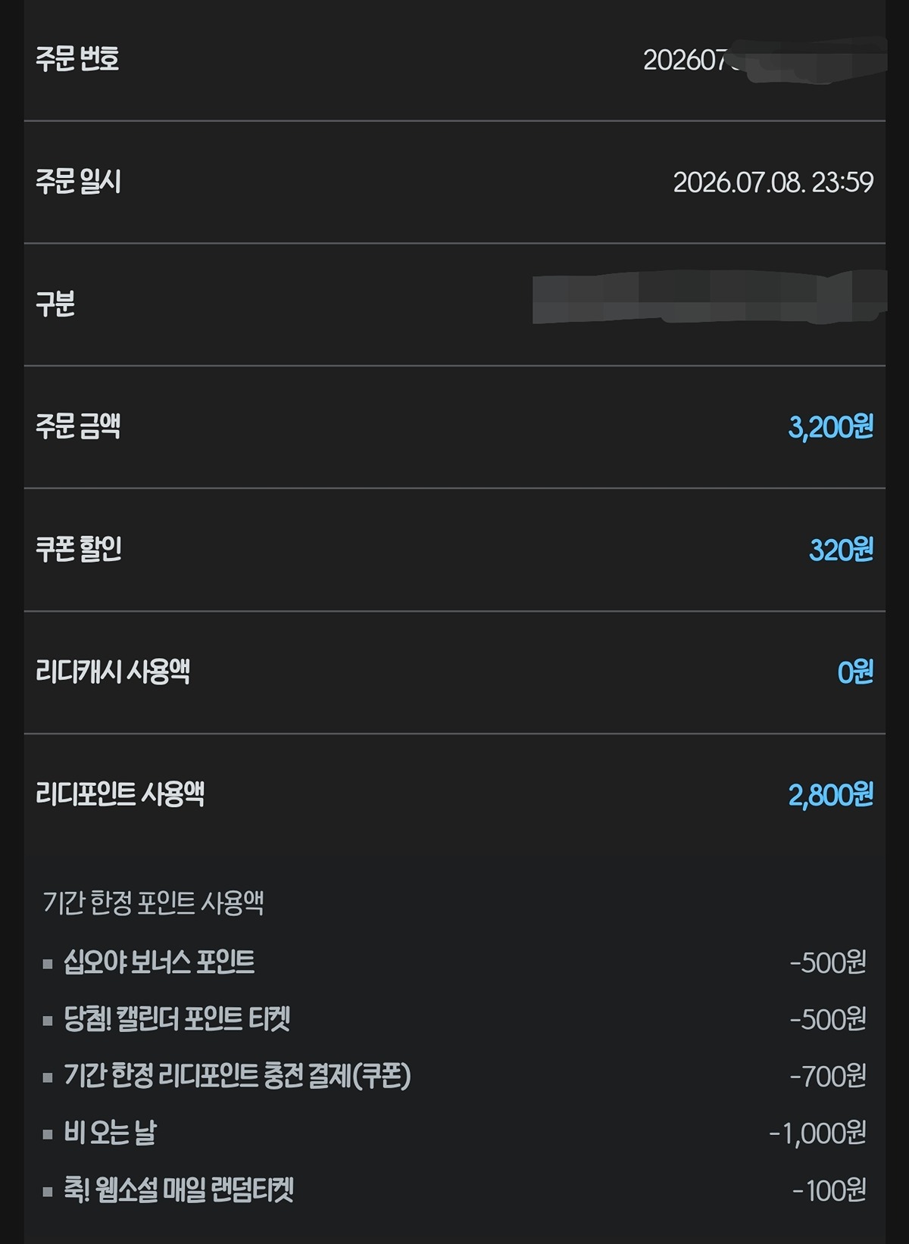Select the 주문 일시 label
This screenshot has height=1244, width=909.
click(78, 182)
